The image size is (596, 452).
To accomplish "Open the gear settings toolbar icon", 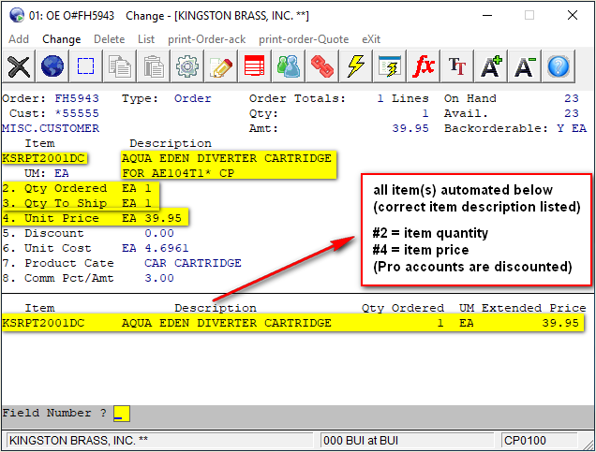I will [186, 66].
